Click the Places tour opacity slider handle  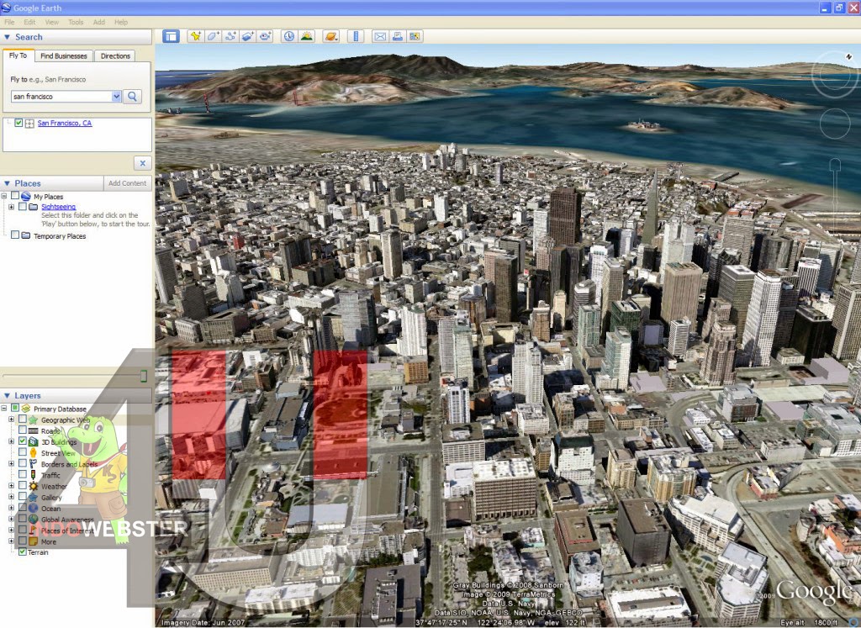click(143, 376)
